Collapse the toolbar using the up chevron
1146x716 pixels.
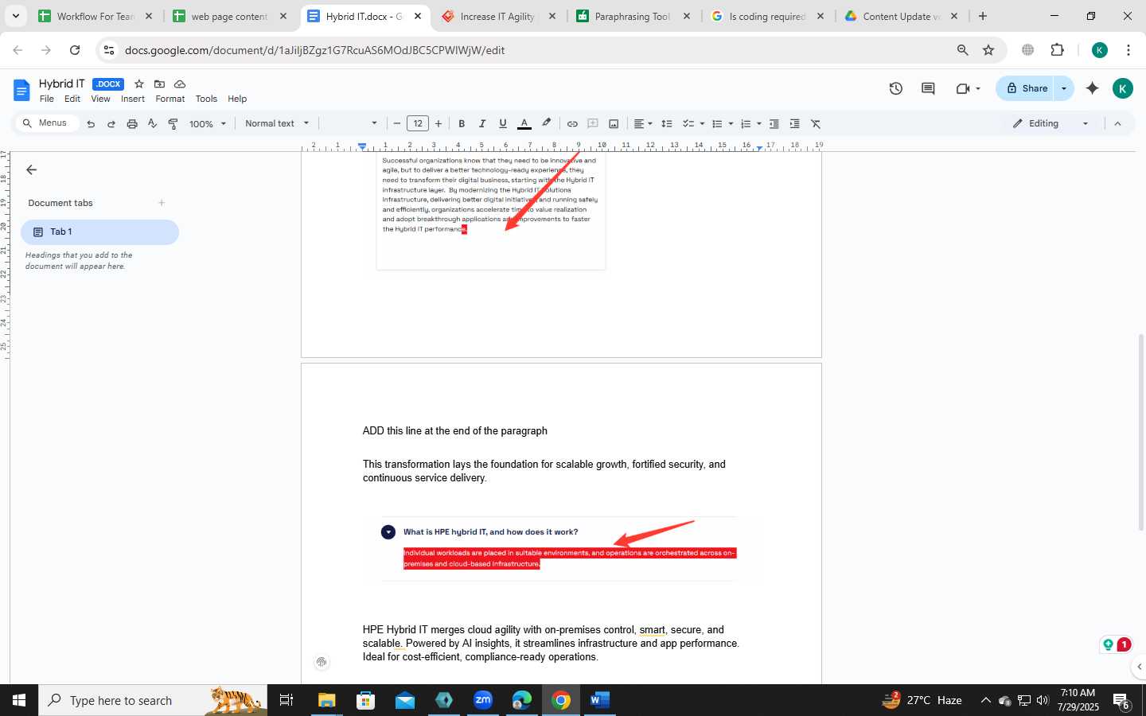tap(1117, 123)
